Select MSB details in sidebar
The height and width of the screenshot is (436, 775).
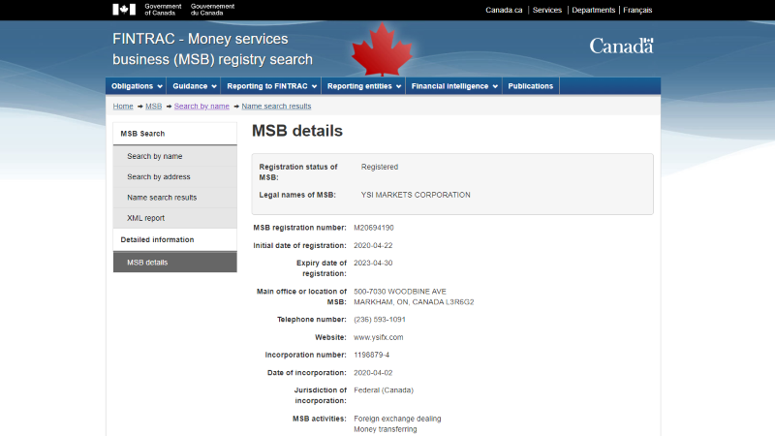[x=175, y=262]
